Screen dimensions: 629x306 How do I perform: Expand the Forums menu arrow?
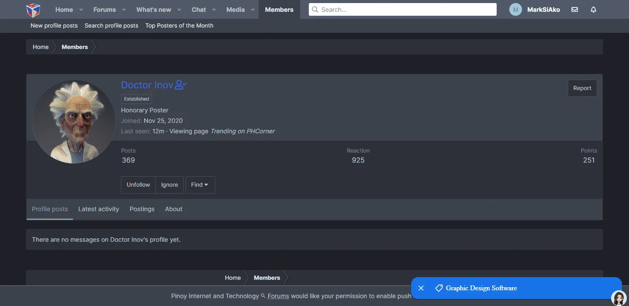tap(124, 10)
